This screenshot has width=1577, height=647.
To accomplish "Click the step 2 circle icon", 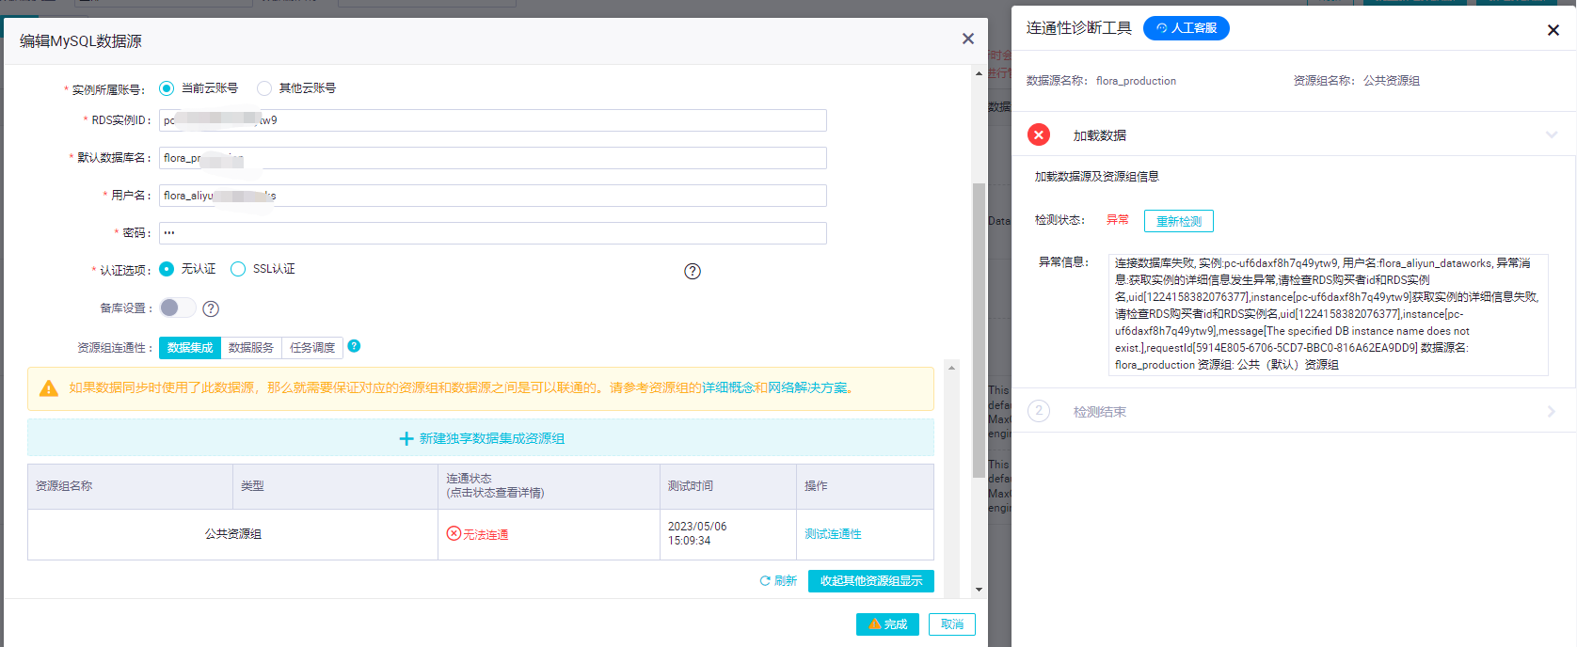I will pos(1039,411).
